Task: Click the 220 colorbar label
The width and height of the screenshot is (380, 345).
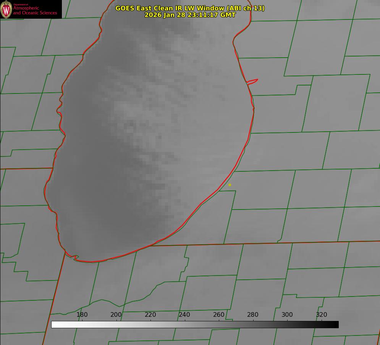Action: [150, 314]
